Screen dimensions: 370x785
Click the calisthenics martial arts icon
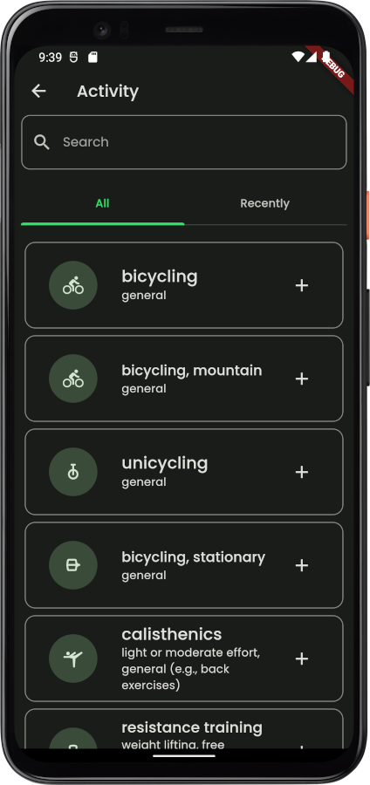tap(73, 659)
